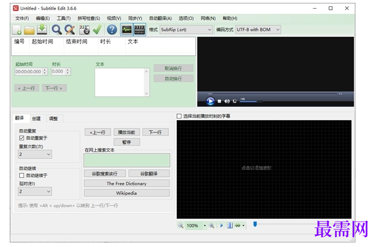The image size is (379, 247).
Task: Click the video position seek bar
Action: click(x=275, y=94)
